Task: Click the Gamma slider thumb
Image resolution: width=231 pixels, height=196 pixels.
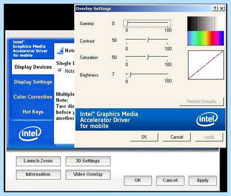Action: coord(127,23)
